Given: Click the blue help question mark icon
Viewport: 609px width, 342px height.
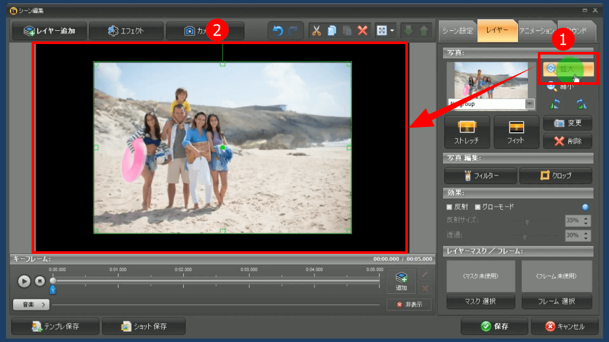Looking at the screenshot, I should click(585, 207).
